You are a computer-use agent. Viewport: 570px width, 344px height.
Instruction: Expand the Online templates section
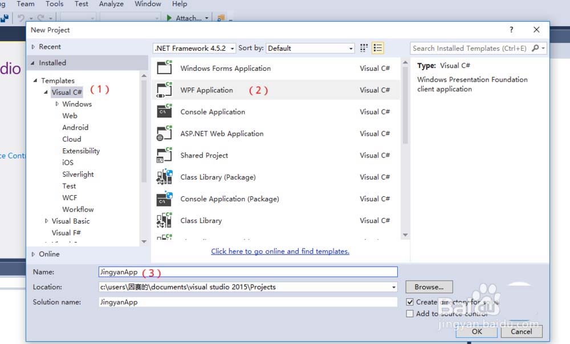34,254
